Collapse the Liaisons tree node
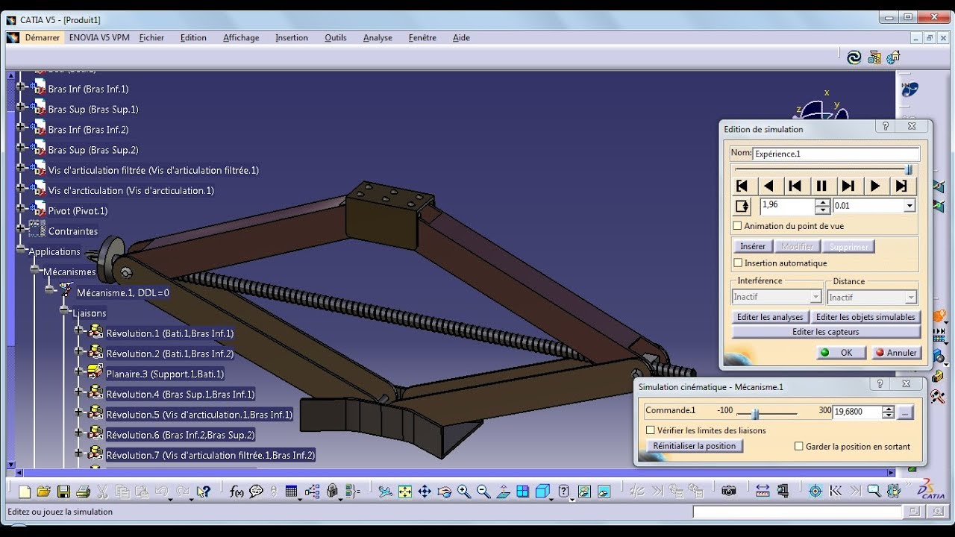955x537 pixels. point(65,310)
